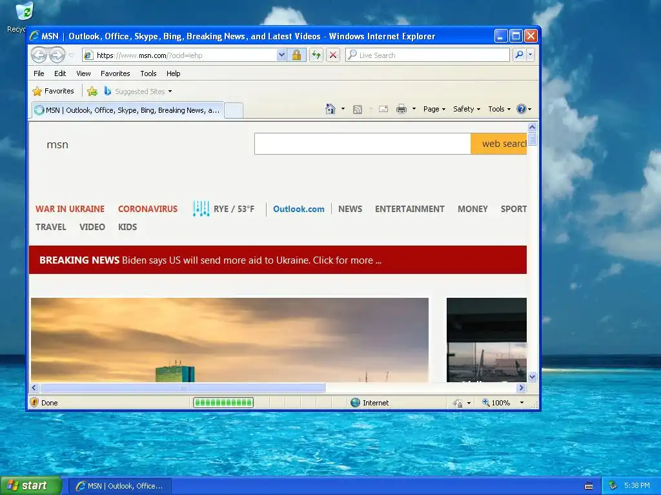Print page with printer icon

pyautogui.click(x=402, y=109)
